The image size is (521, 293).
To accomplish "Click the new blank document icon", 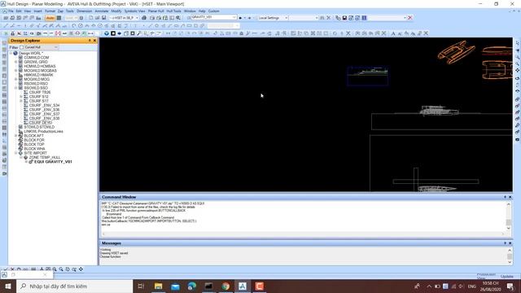I will pyautogui.click(x=91, y=18).
